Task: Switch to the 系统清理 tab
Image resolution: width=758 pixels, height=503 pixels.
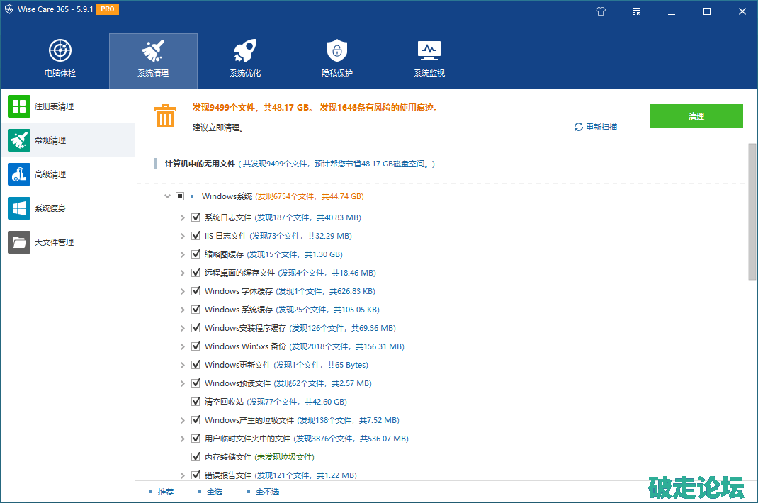Action: pyautogui.click(x=153, y=60)
